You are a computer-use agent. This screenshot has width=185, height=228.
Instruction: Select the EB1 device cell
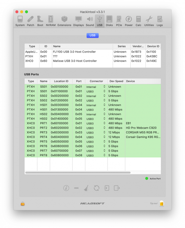128,123
